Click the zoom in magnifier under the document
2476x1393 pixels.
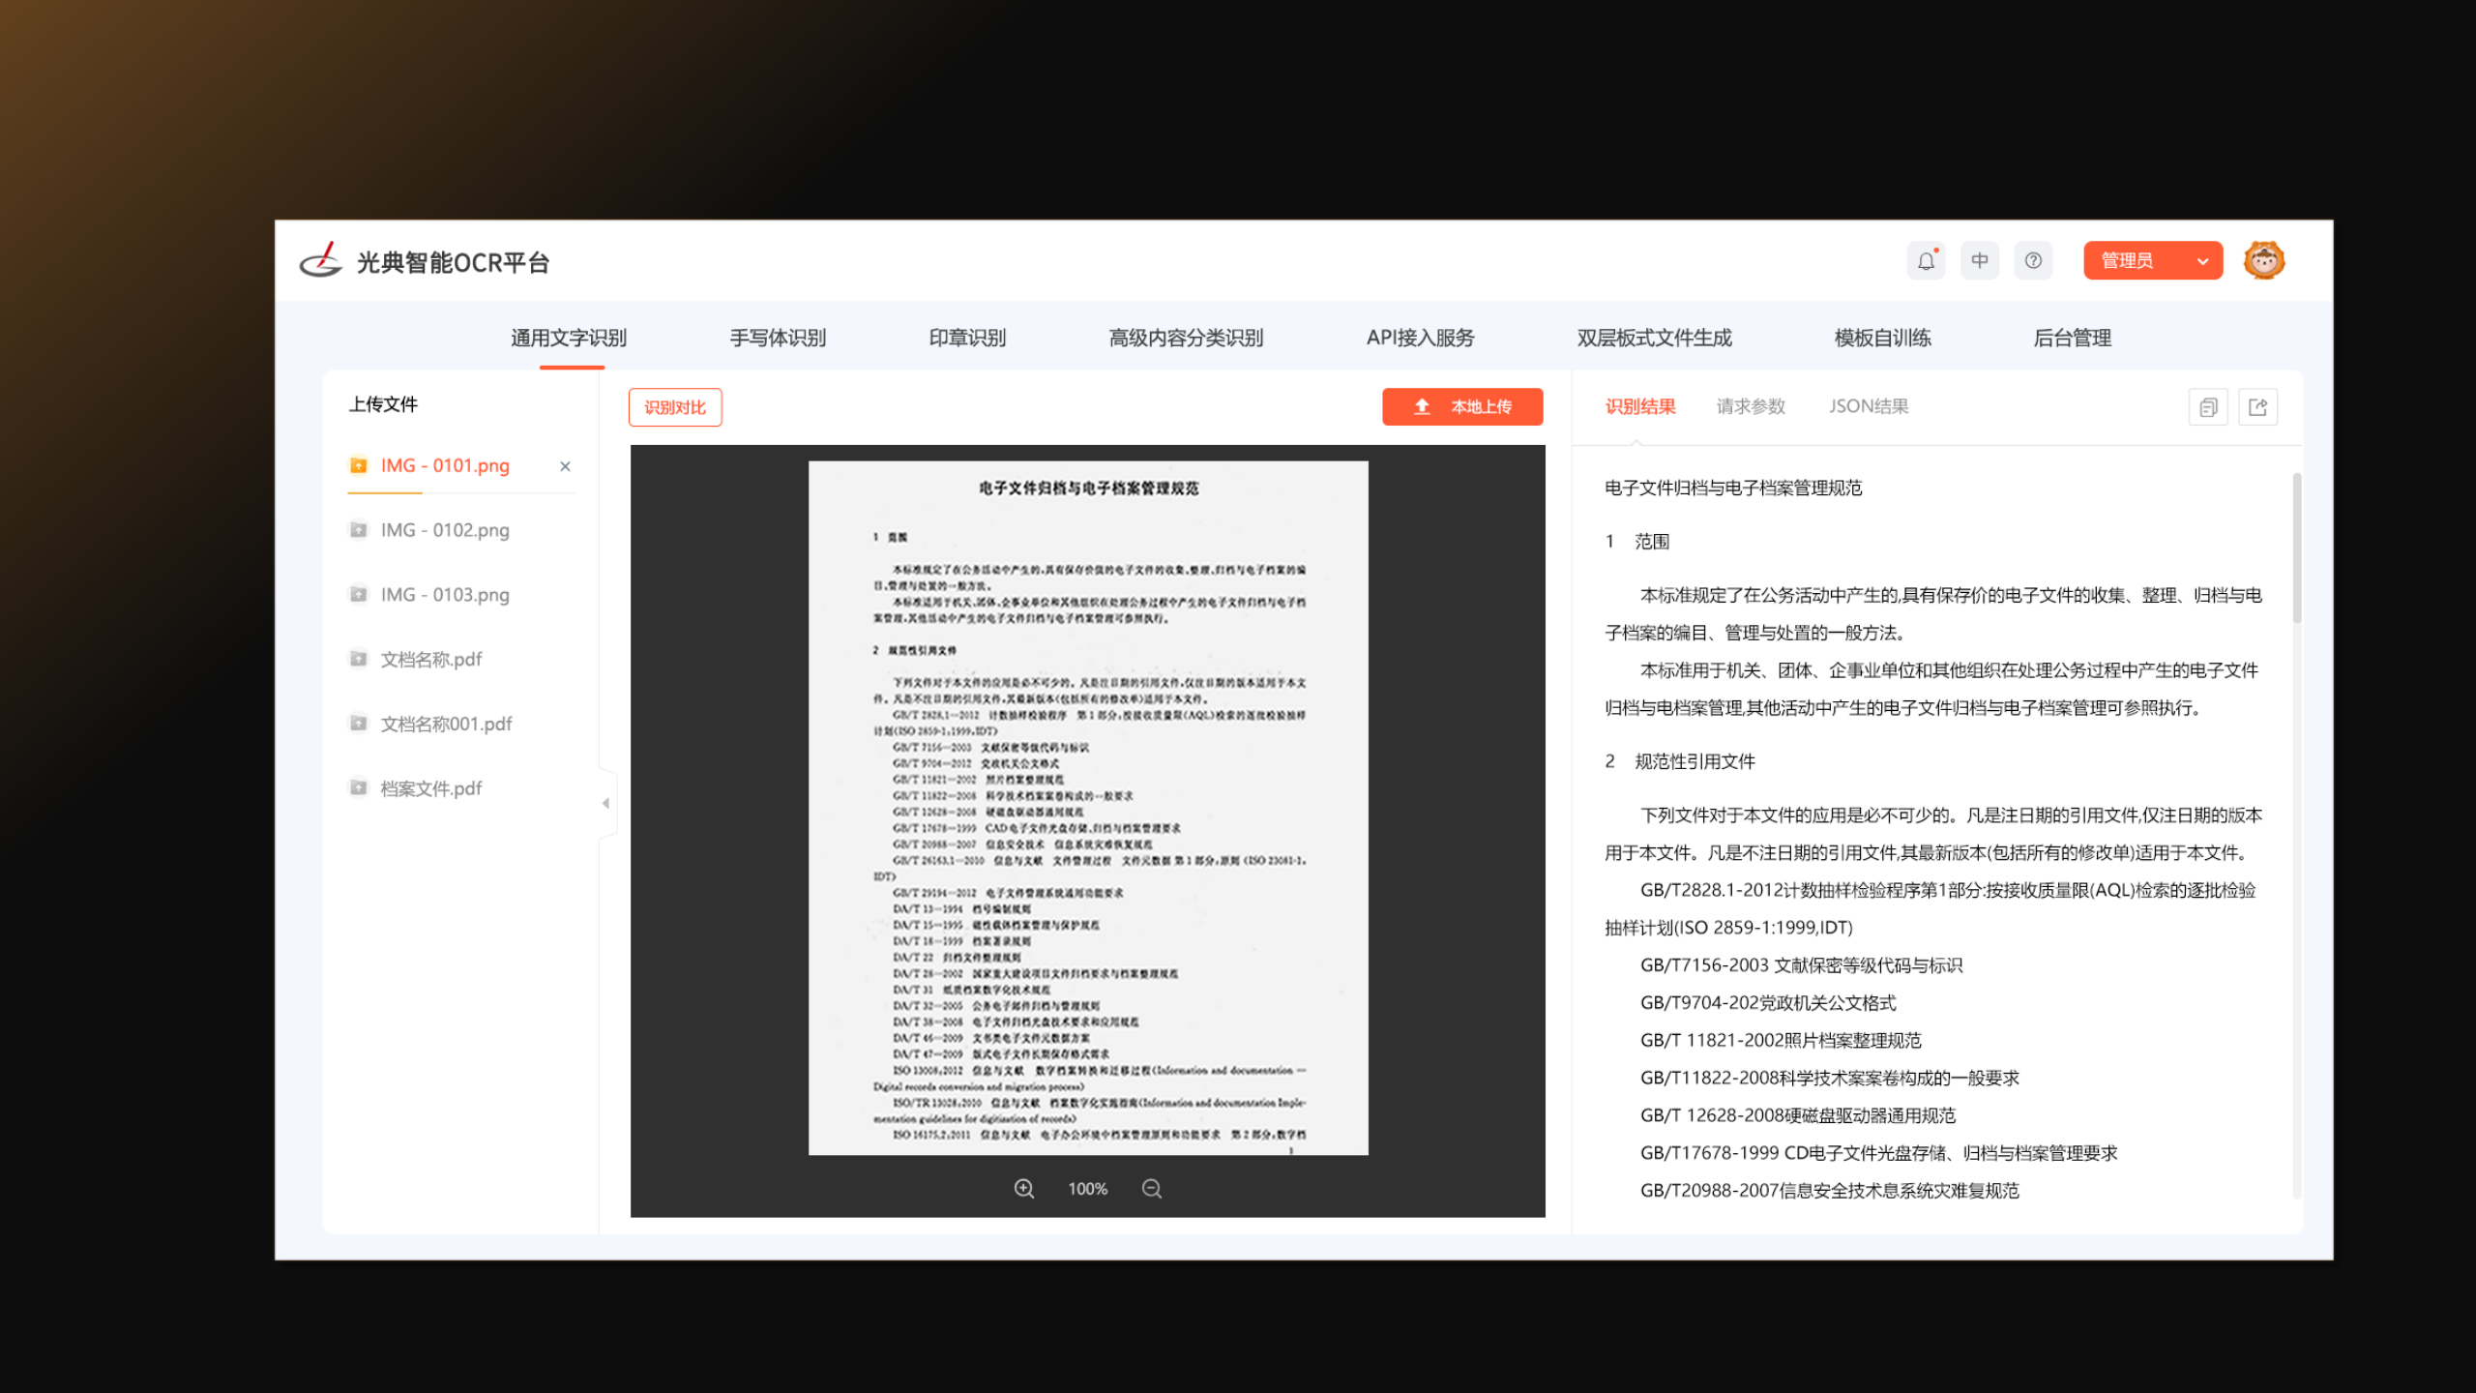1024,1188
